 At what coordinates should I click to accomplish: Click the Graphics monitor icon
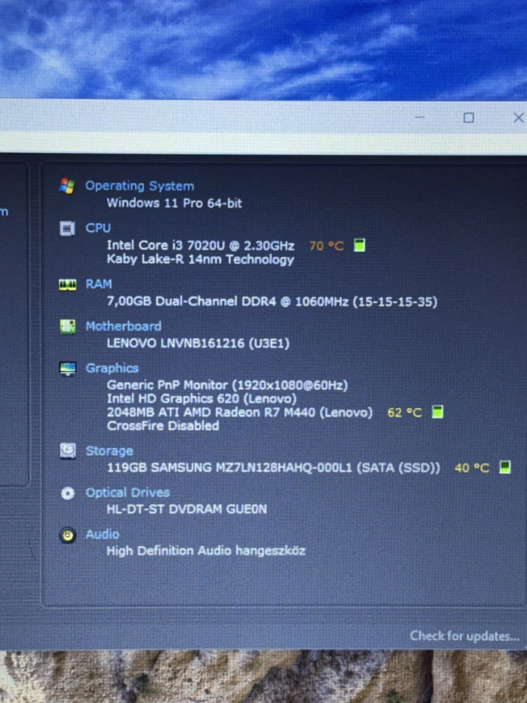point(67,369)
